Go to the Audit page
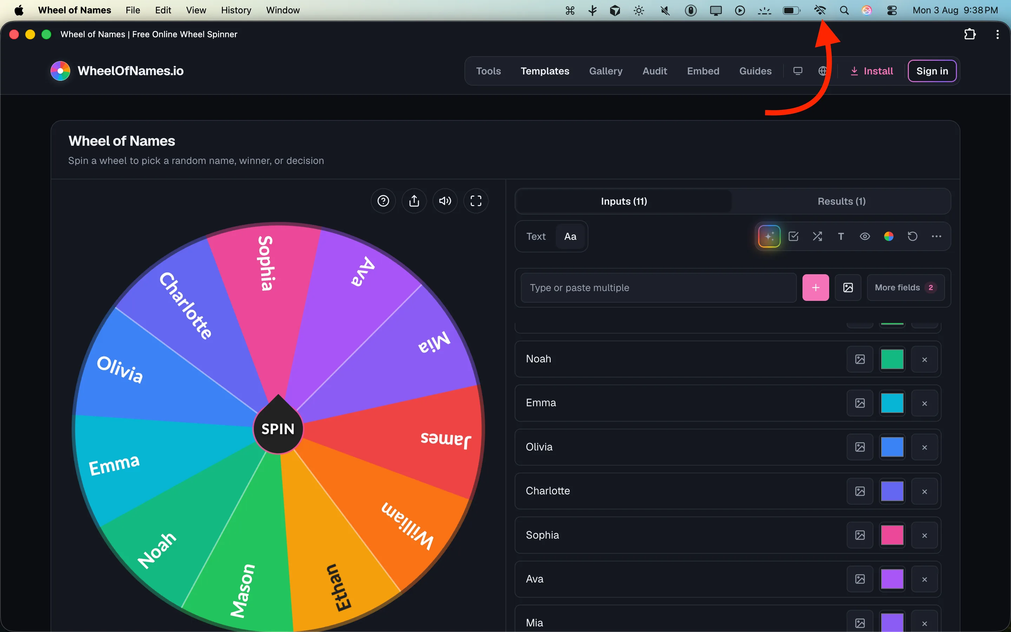The height and width of the screenshot is (632, 1011). pos(655,71)
